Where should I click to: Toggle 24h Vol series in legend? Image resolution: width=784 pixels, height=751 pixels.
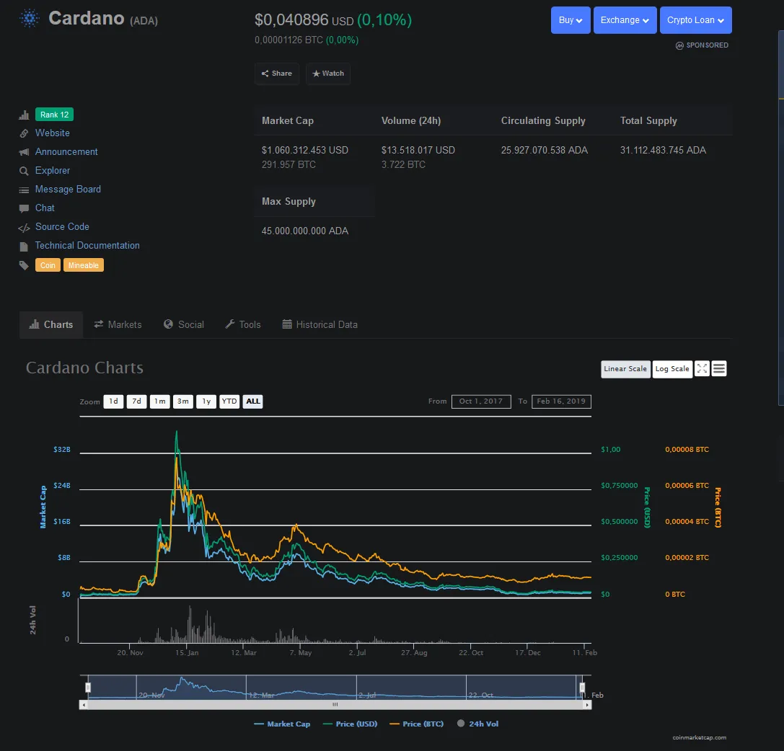click(477, 724)
